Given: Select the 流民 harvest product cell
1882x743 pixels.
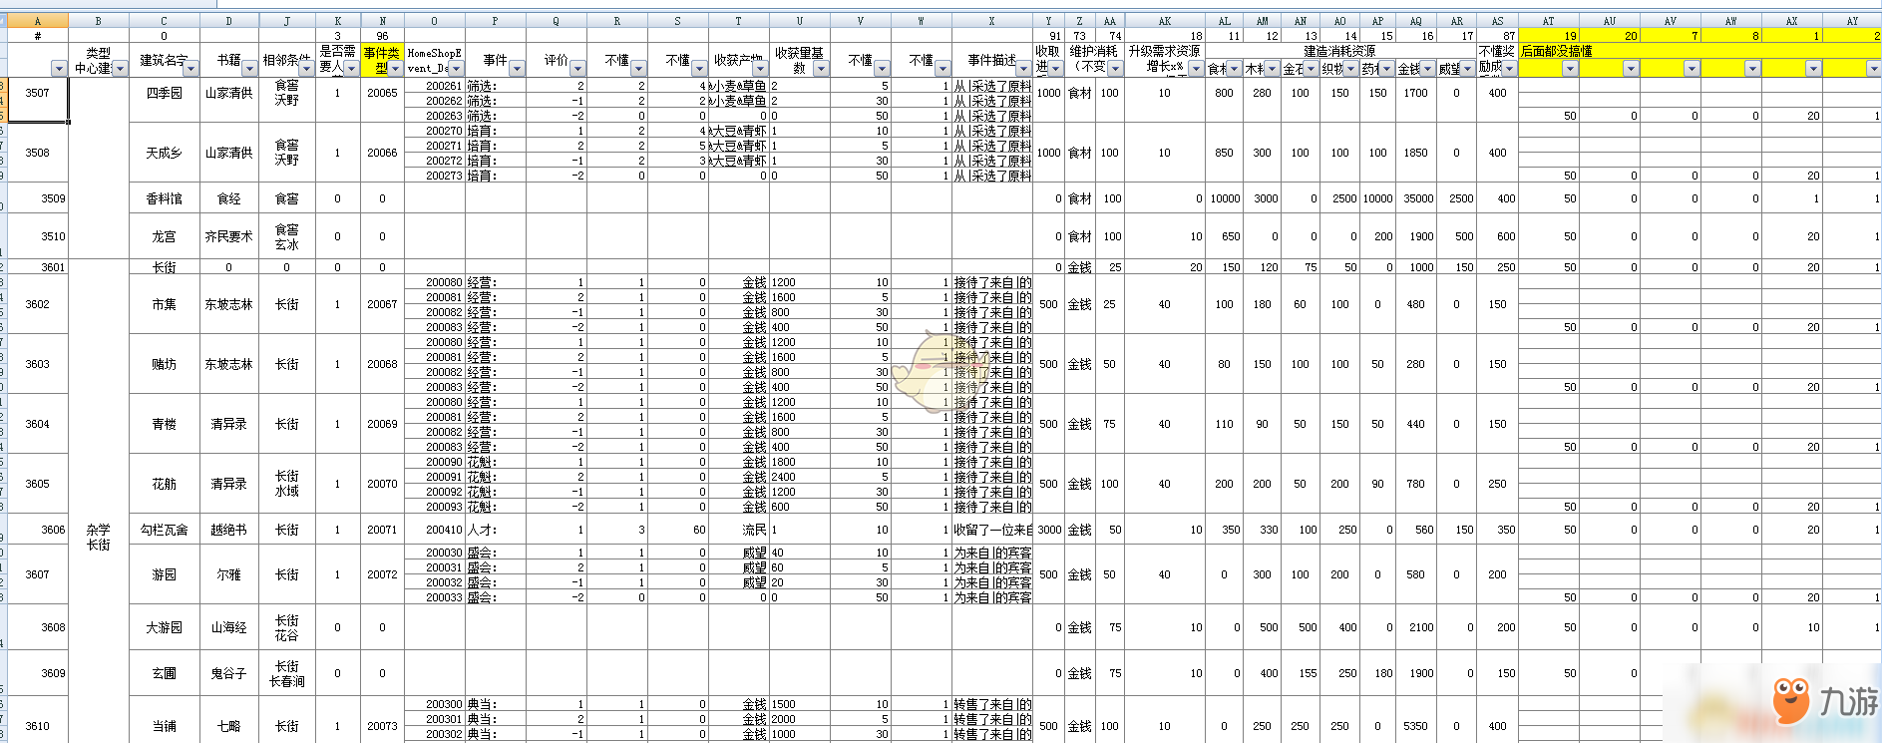Looking at the screenshot, I should 739,530.
